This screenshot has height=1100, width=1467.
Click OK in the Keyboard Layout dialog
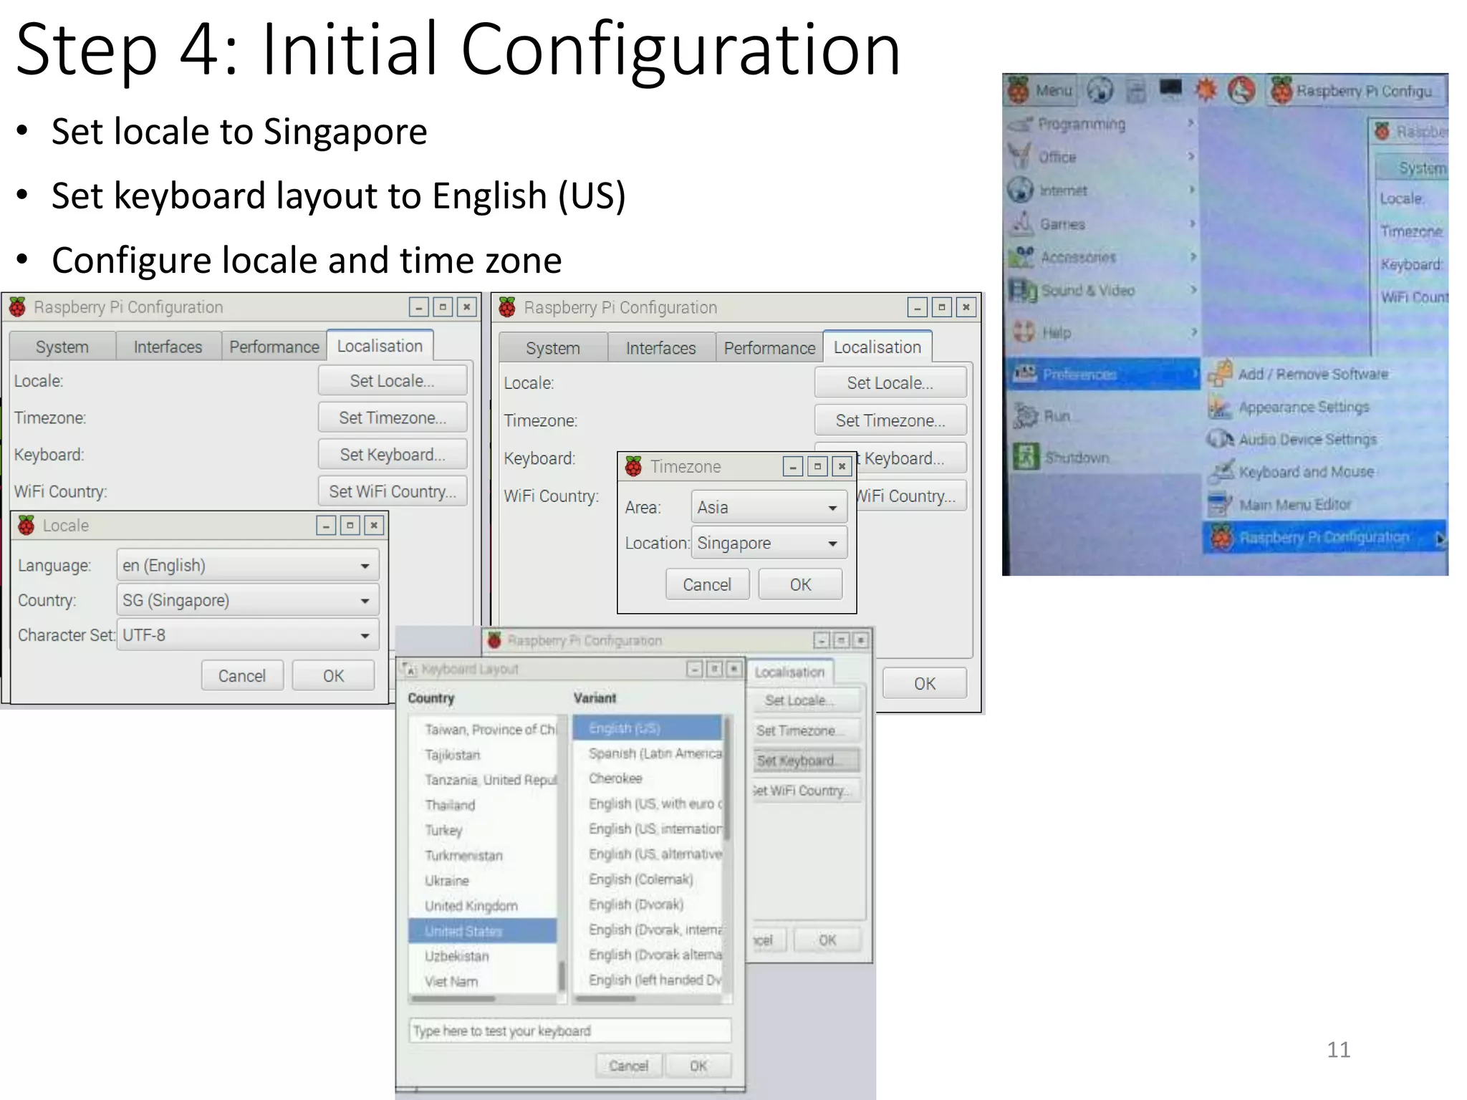(x=698, y=1066)
